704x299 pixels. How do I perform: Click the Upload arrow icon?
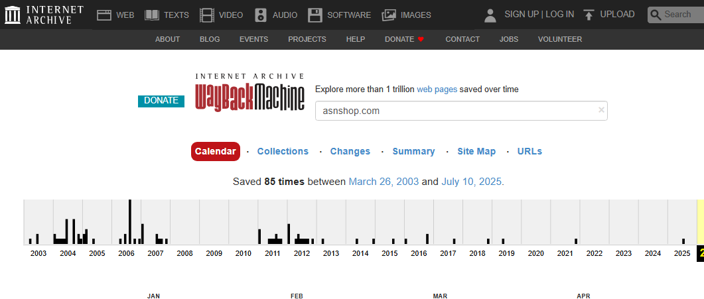[x=589, y=15]
